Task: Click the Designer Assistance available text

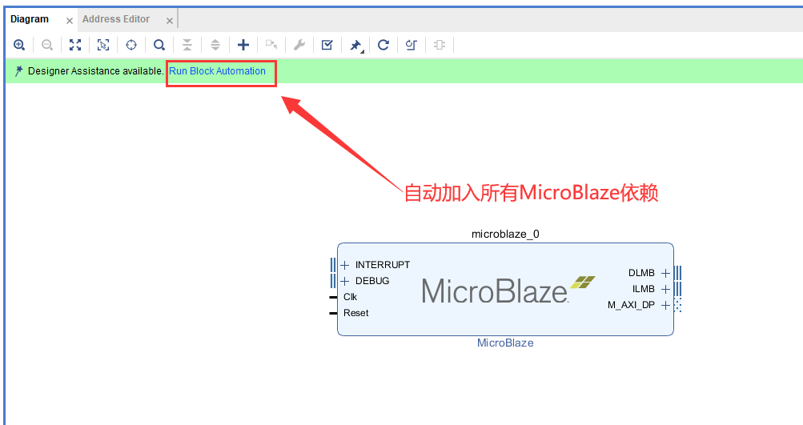Action: 96,71
